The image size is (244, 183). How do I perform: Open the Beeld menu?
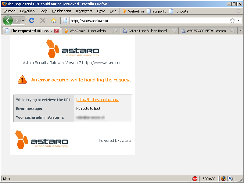(43, 11)
